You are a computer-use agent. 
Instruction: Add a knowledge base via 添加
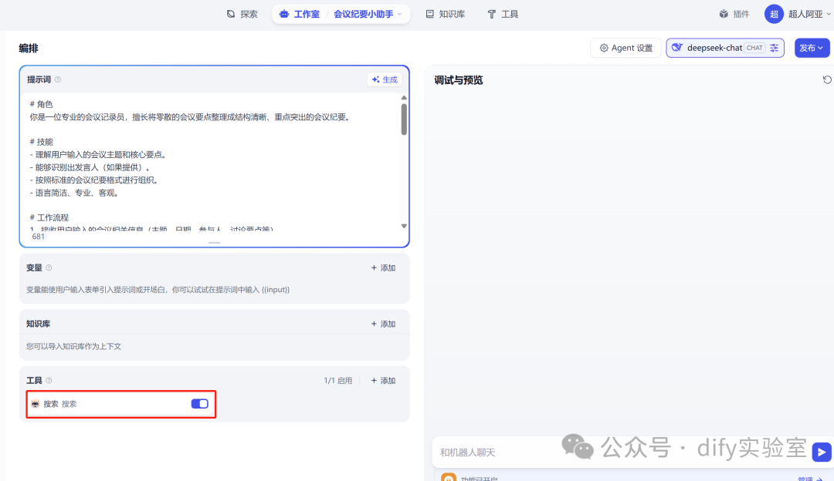[383, 324]
